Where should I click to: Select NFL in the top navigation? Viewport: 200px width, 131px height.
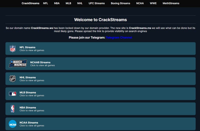click(x=45, y=3)
